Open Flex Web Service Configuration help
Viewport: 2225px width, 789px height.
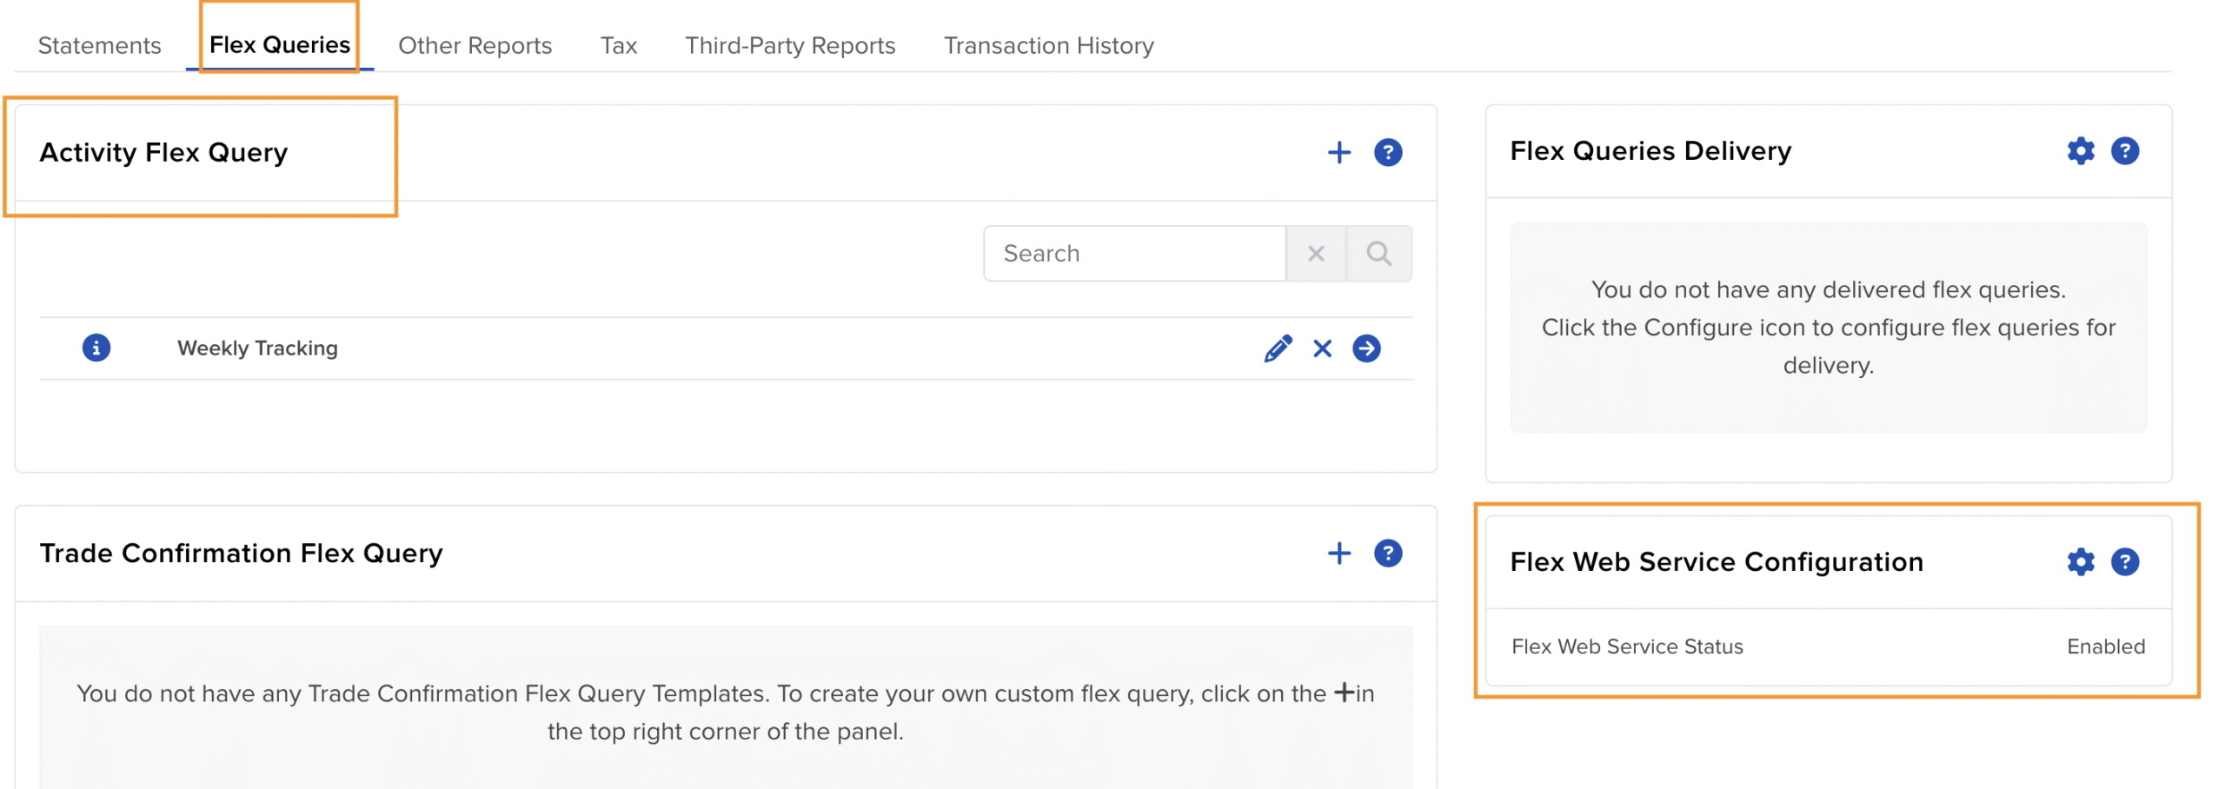pyautogui.click(x=2124, y=562)
